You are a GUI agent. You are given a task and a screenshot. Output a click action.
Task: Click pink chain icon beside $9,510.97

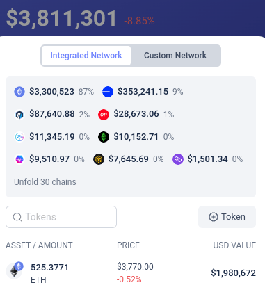(19, 159)
